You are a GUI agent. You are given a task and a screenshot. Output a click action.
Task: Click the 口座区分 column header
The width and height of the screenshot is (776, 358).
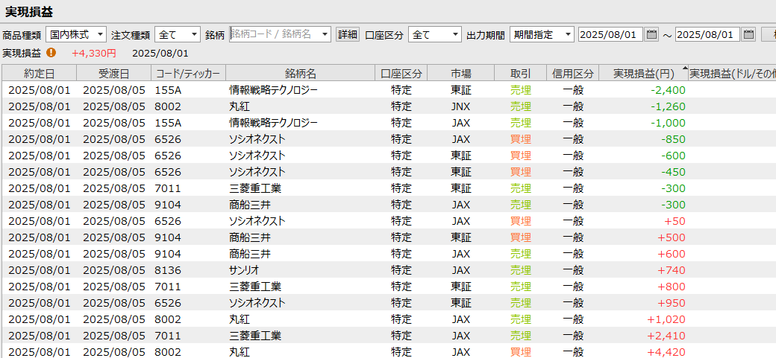401,74
